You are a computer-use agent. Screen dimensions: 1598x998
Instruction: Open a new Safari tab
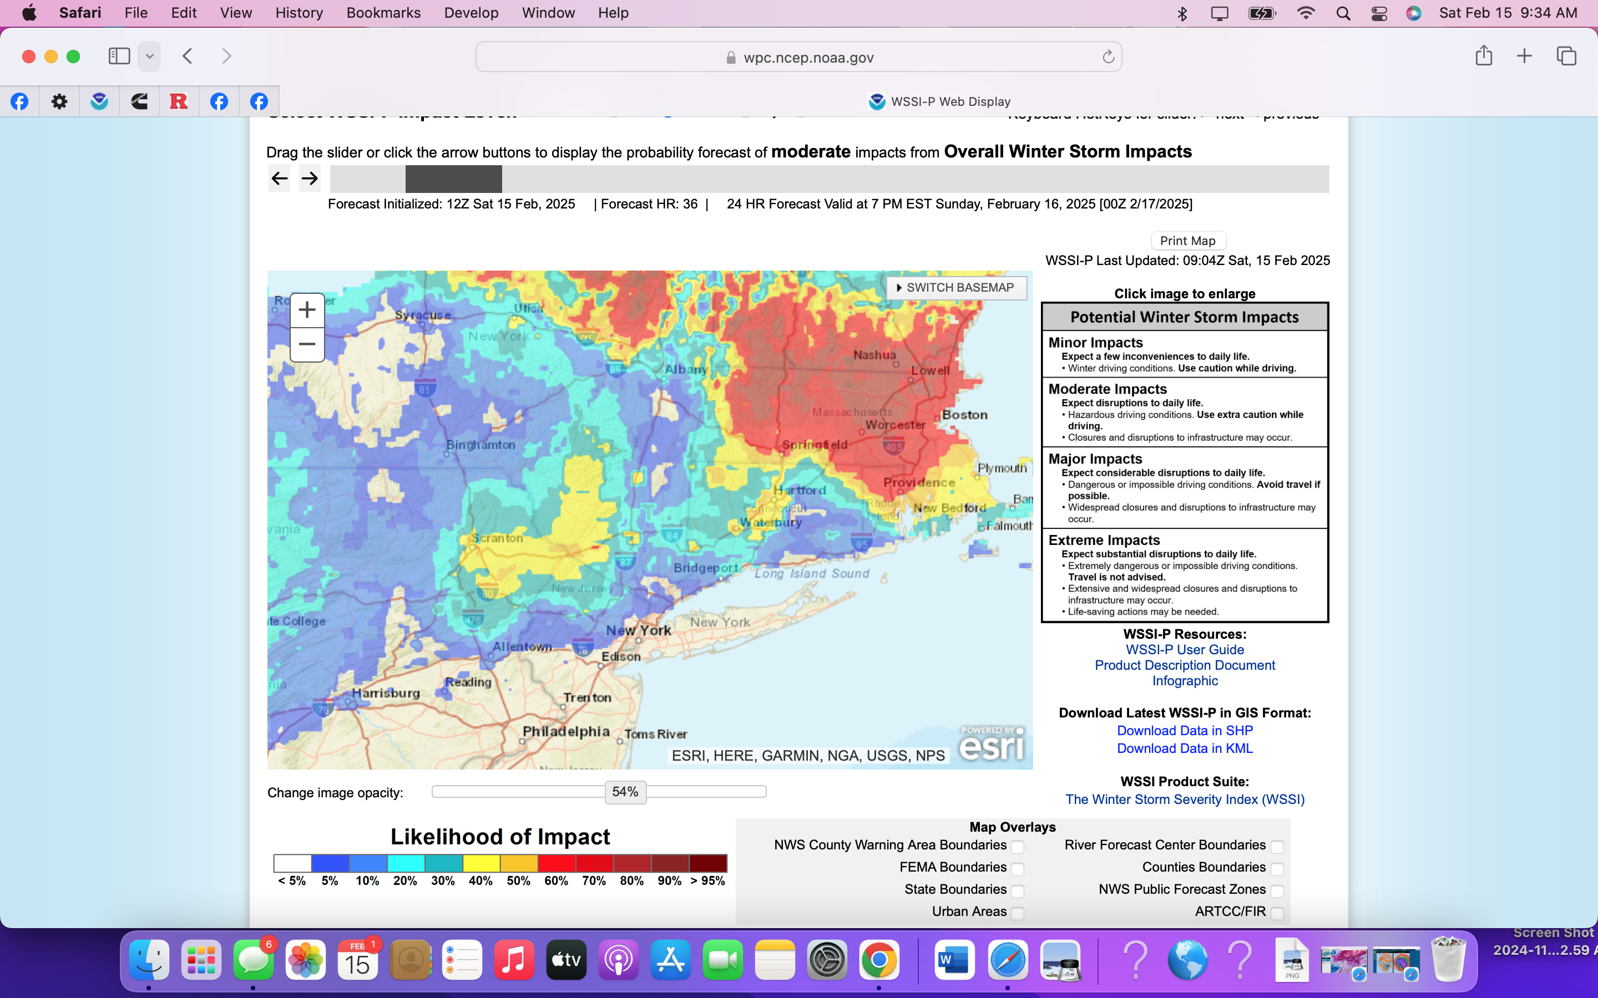point(1524,56)
